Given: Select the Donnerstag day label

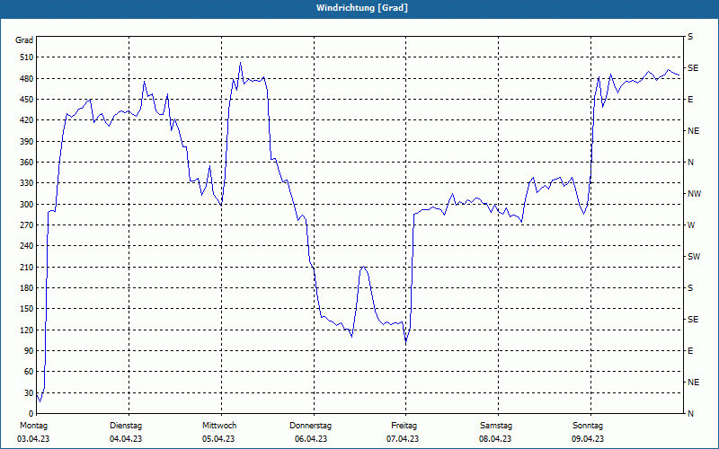Looking at the screenshot, I should click(x=310, y=426).
